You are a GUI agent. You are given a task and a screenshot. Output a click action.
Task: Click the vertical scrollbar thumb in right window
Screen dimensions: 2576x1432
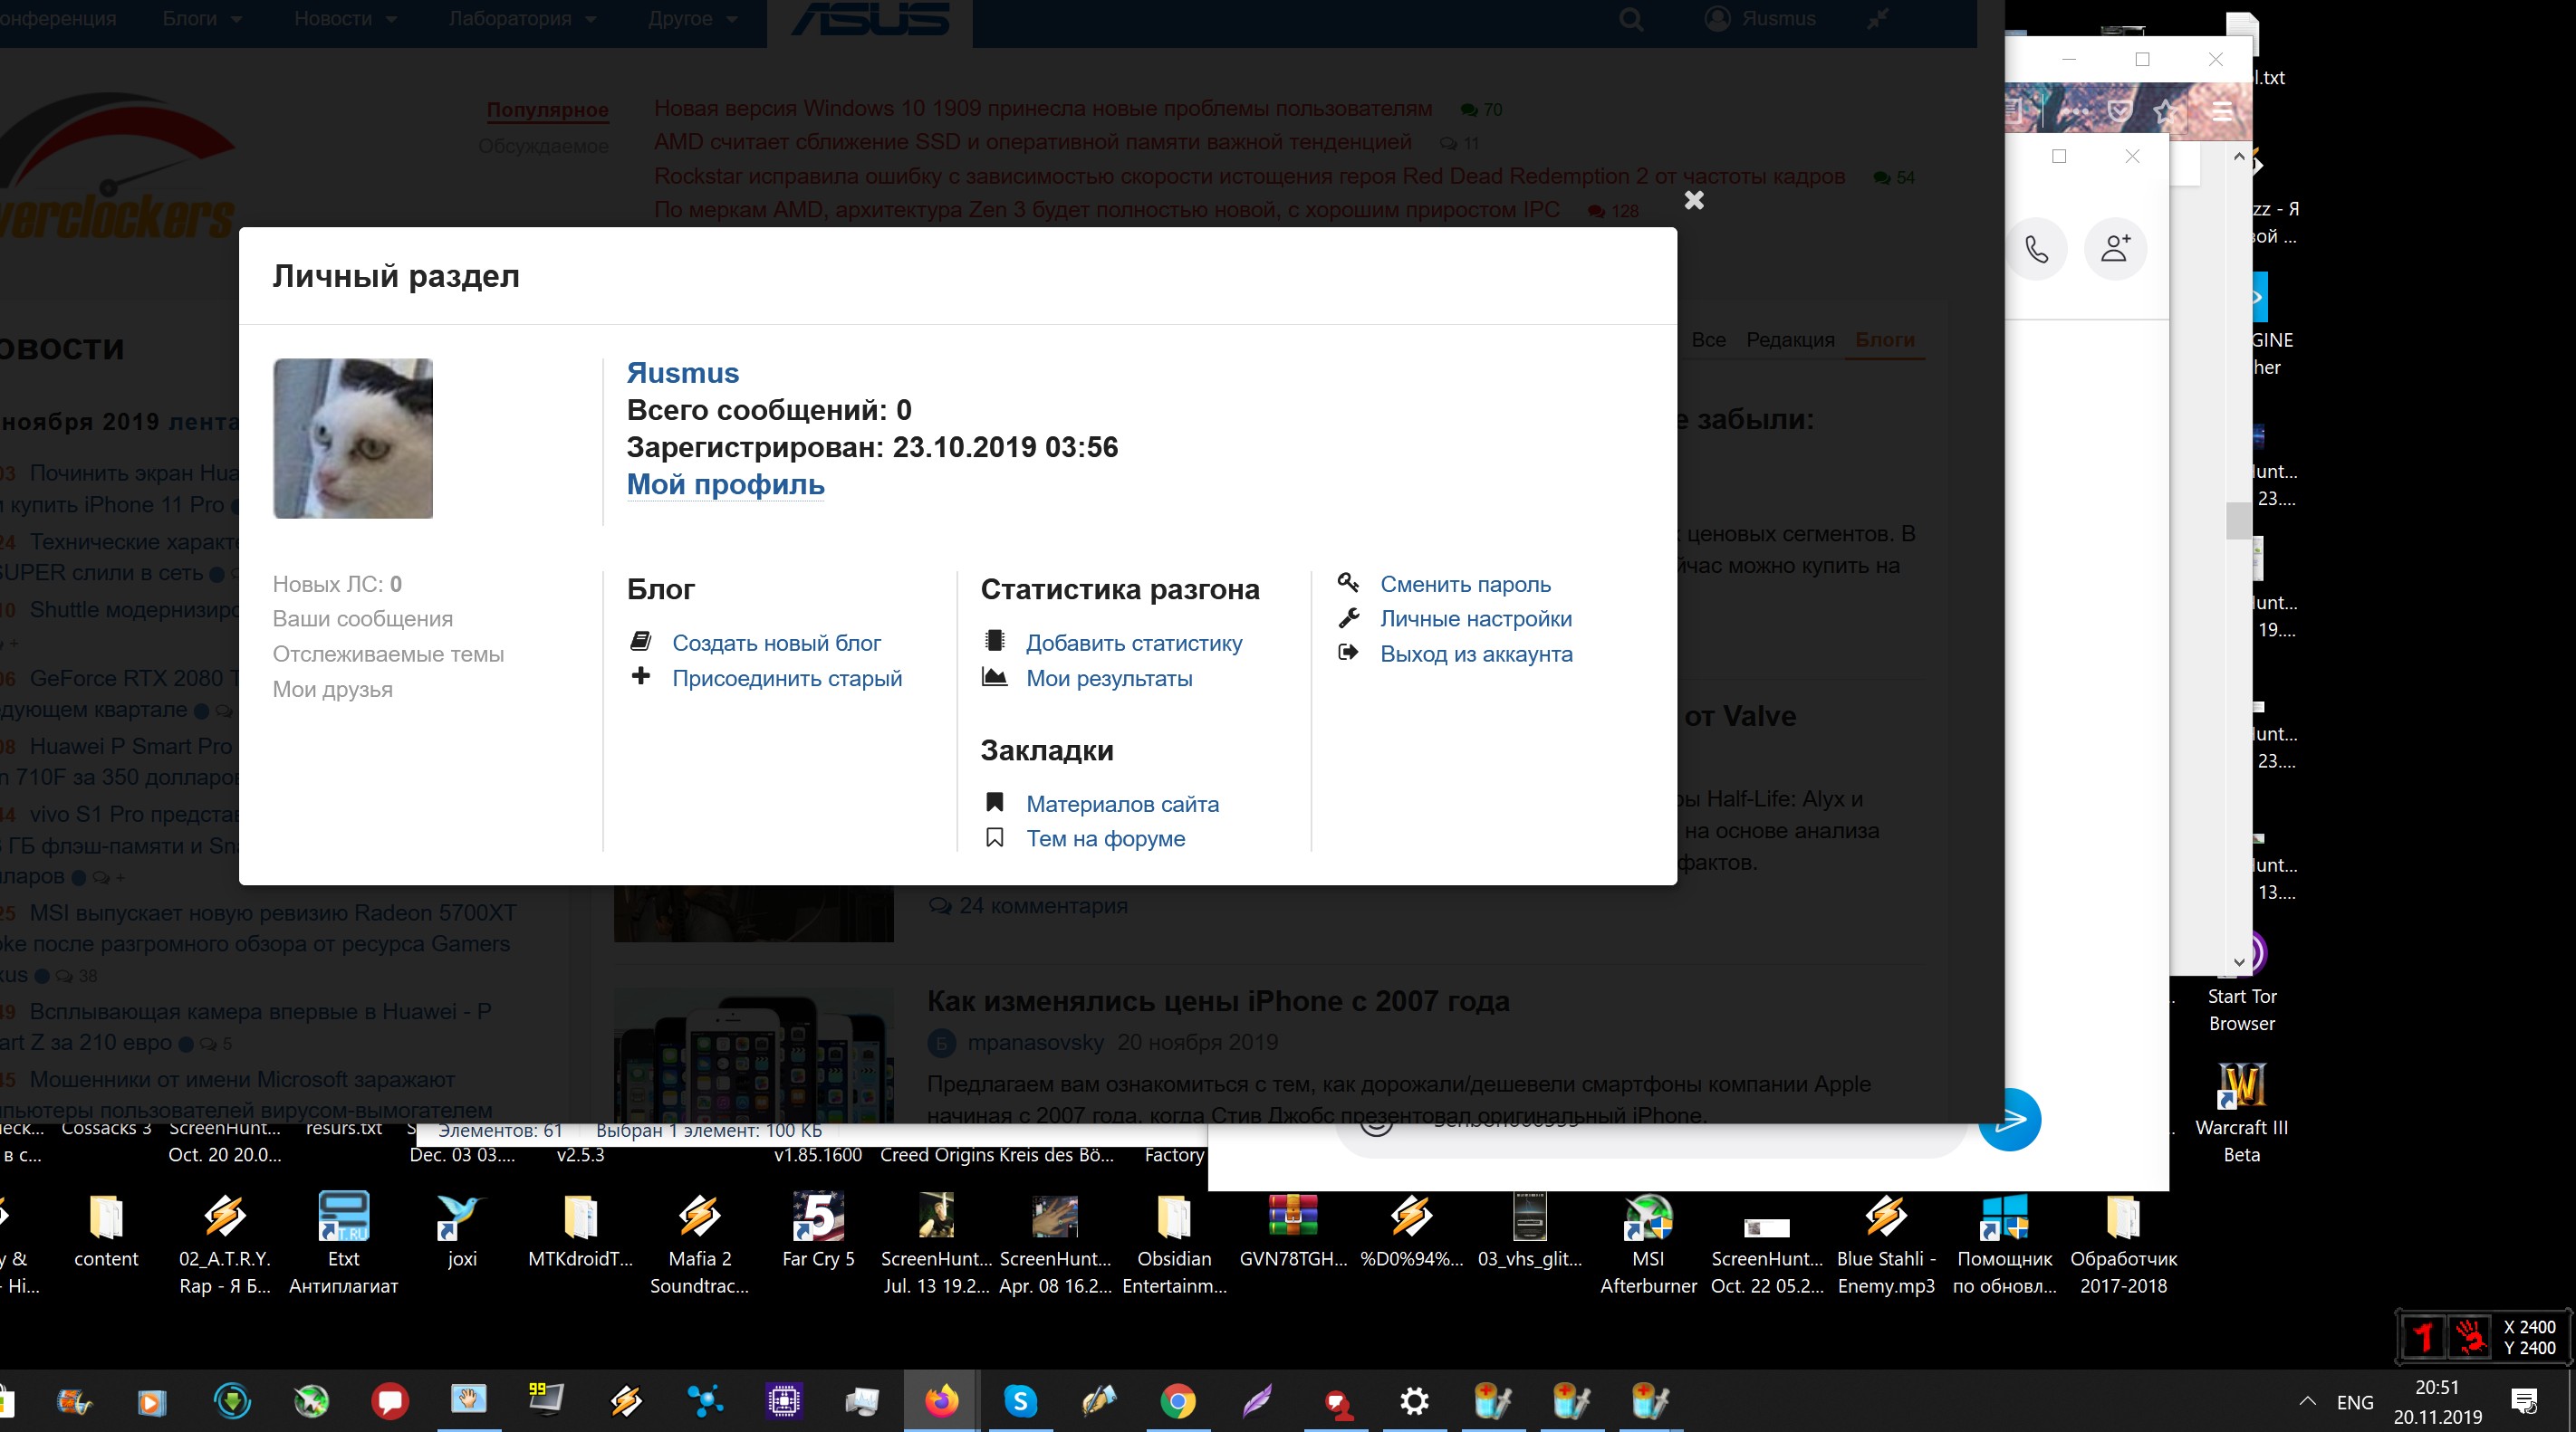[x=2238, y=520]
